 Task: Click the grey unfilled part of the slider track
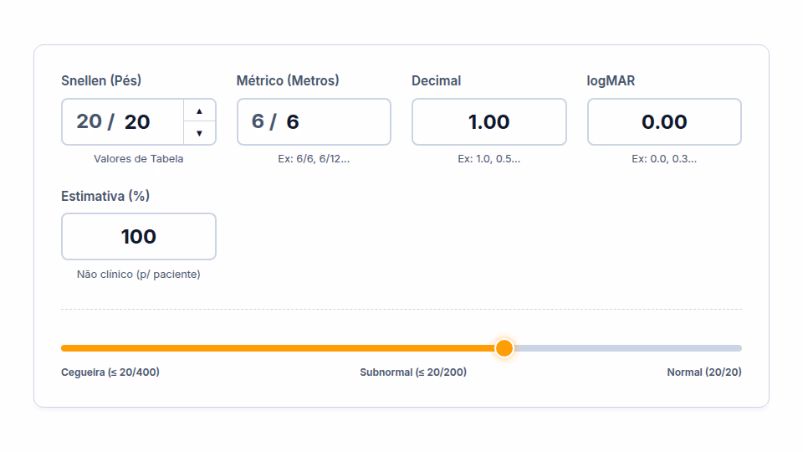pyautogui.click(x=627, y=348)
